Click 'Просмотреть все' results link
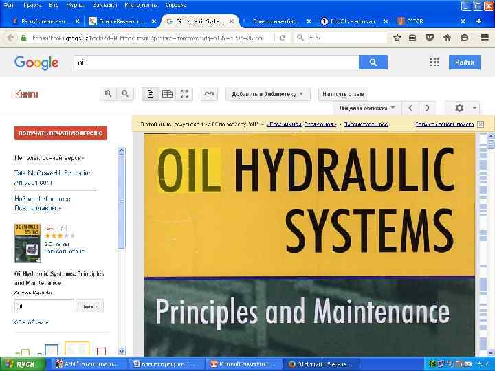 [366, 124]
